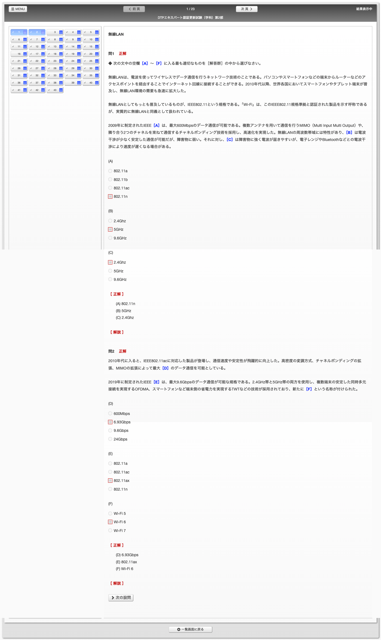Click the blue [A] blank link in instructions
The image size is (381, 640).
pos(145,63)
